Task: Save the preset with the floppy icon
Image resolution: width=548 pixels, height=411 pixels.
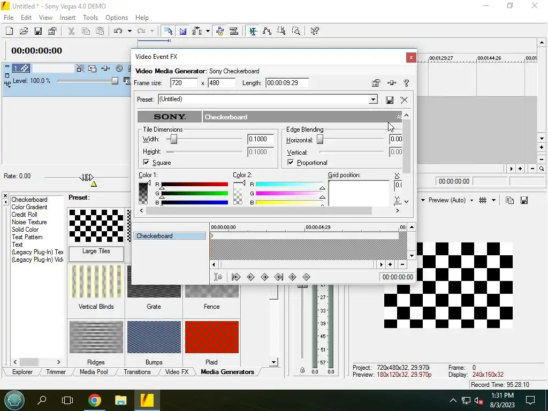Action: [390, 100]
